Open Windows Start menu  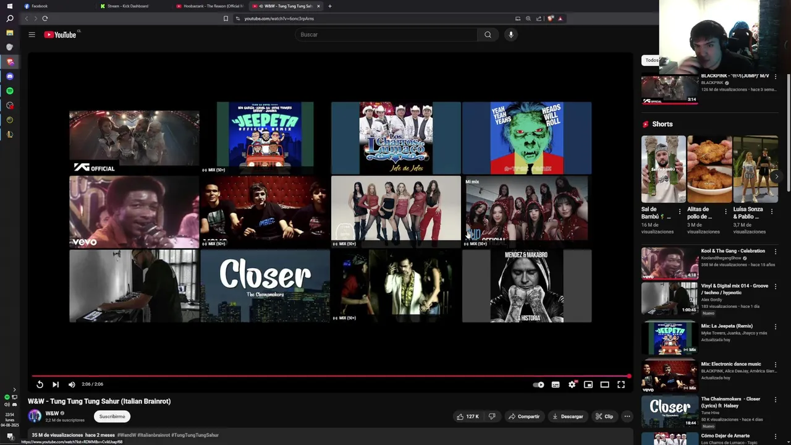click(x=9, y=6)
